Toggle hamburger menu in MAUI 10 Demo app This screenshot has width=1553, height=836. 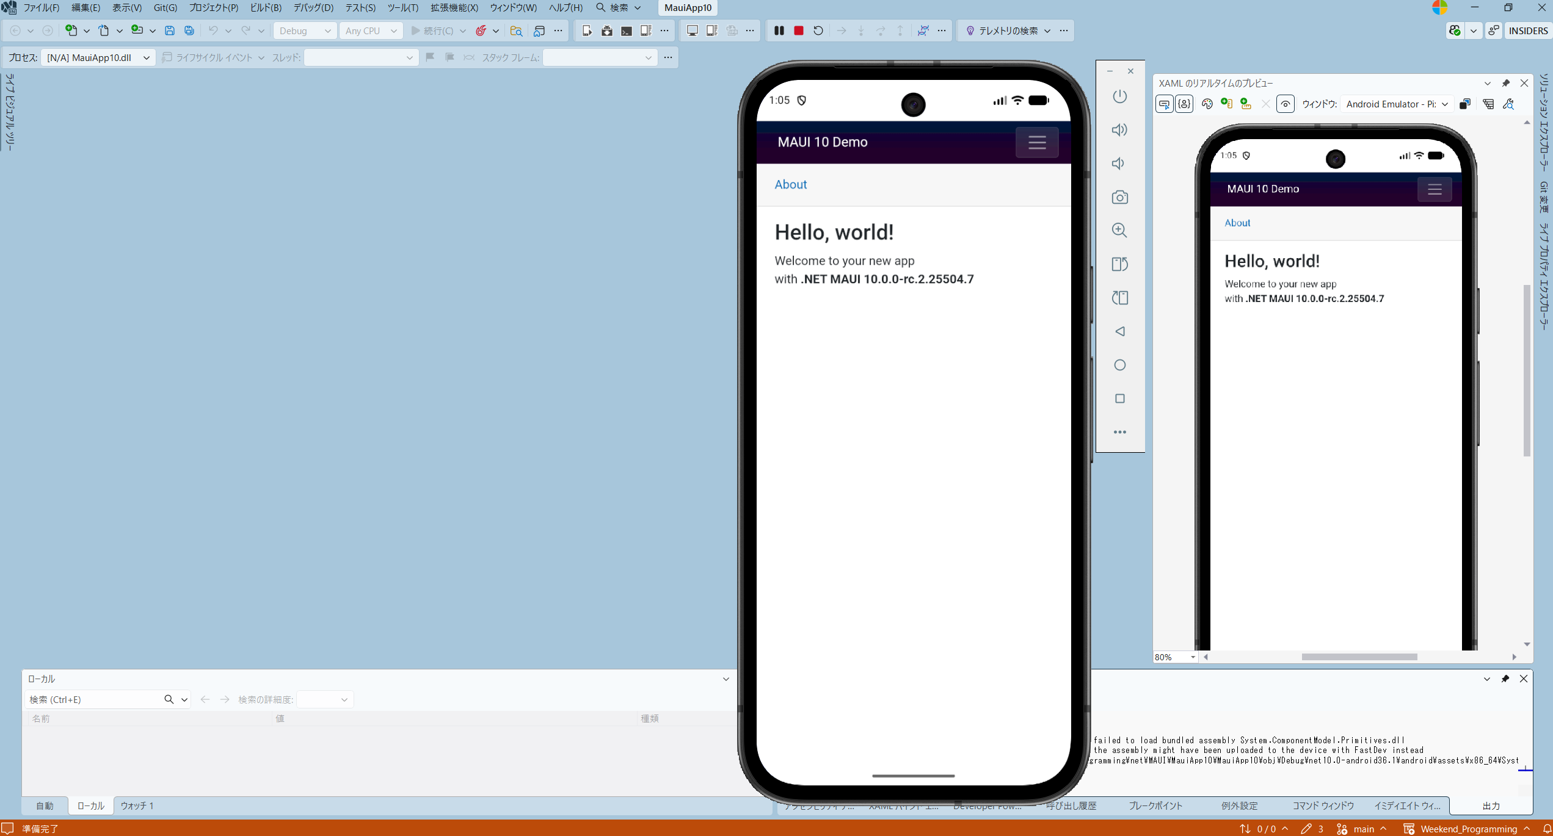(x=1036, y=143)
